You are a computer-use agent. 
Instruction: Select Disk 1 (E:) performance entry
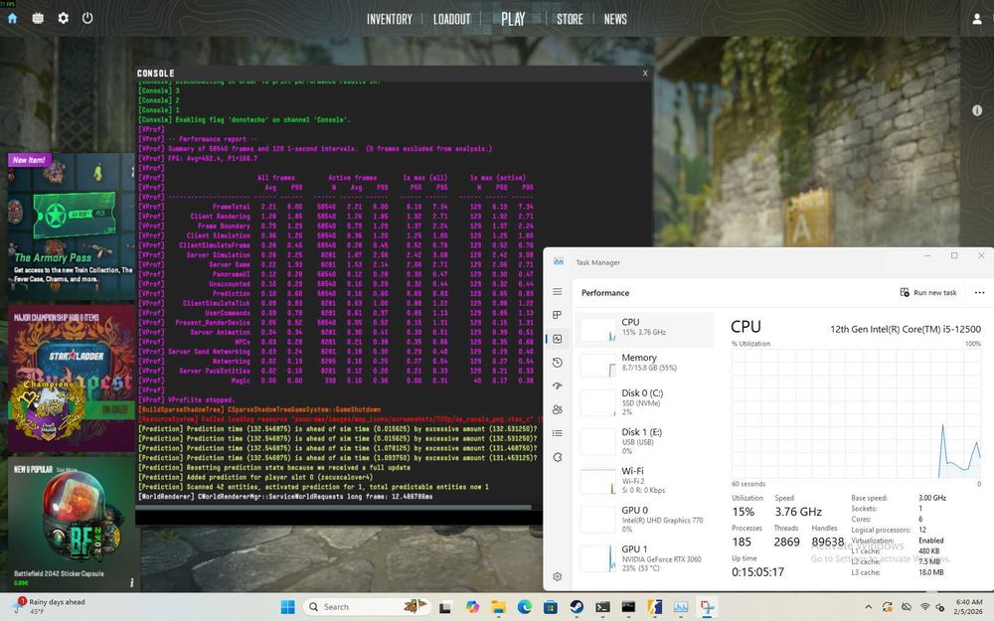point(644,442)
